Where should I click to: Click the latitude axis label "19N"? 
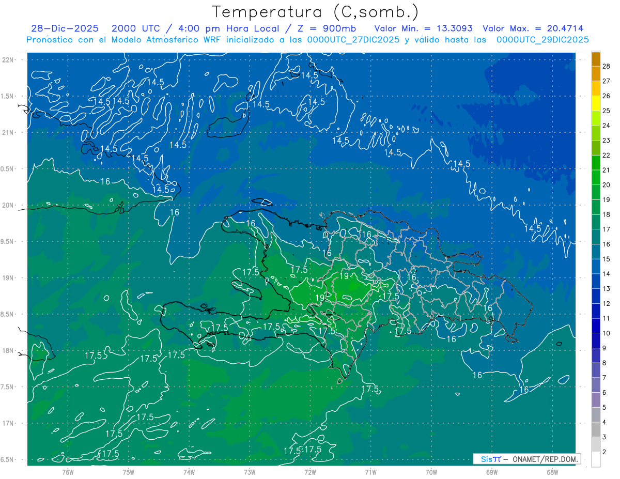pos(8,277)
